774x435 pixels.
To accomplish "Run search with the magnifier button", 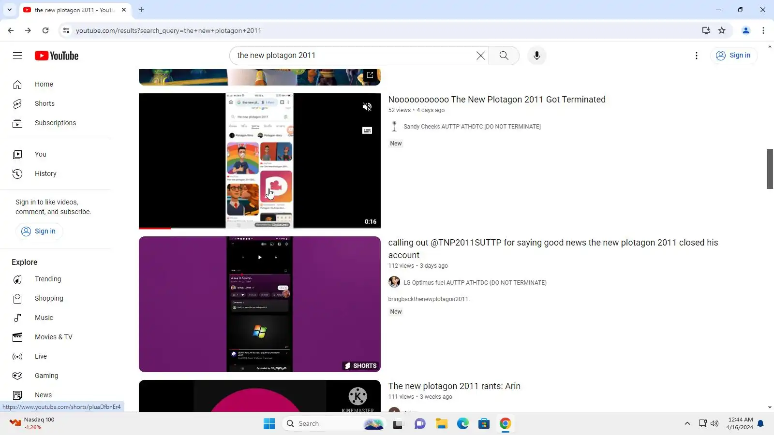I will click(x=504, y=56).
